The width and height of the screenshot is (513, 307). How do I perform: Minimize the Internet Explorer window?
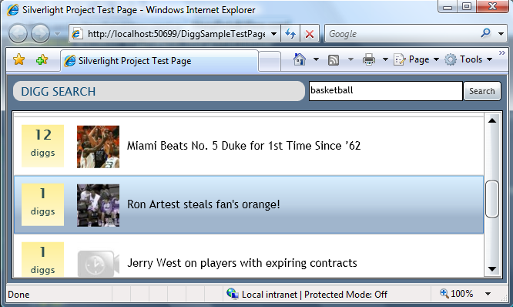[x=448, y=6]
